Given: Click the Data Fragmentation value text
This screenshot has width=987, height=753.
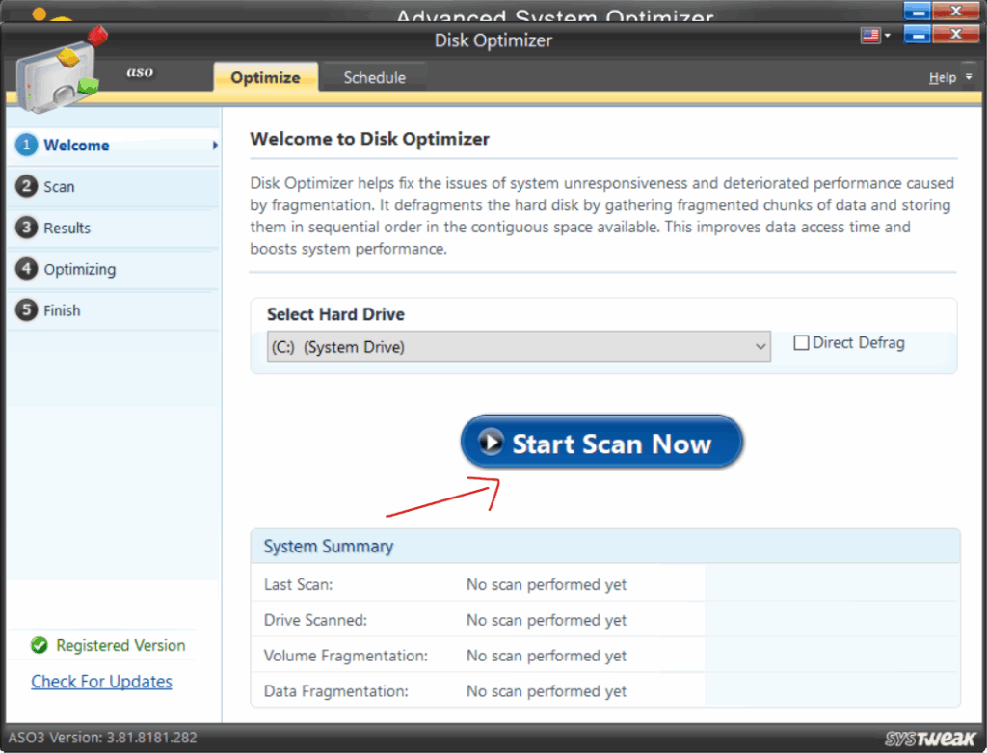Looking at the screenshot, I should point(547,691).
